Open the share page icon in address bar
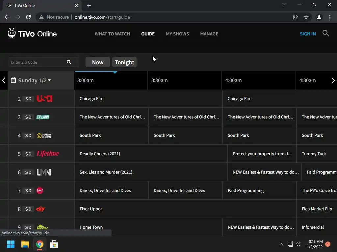This screenshot has width=337, height=252. tap(295, 17)
